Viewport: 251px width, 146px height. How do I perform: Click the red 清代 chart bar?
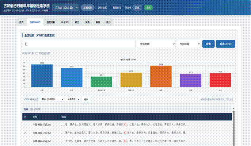(x=220, y=80)
